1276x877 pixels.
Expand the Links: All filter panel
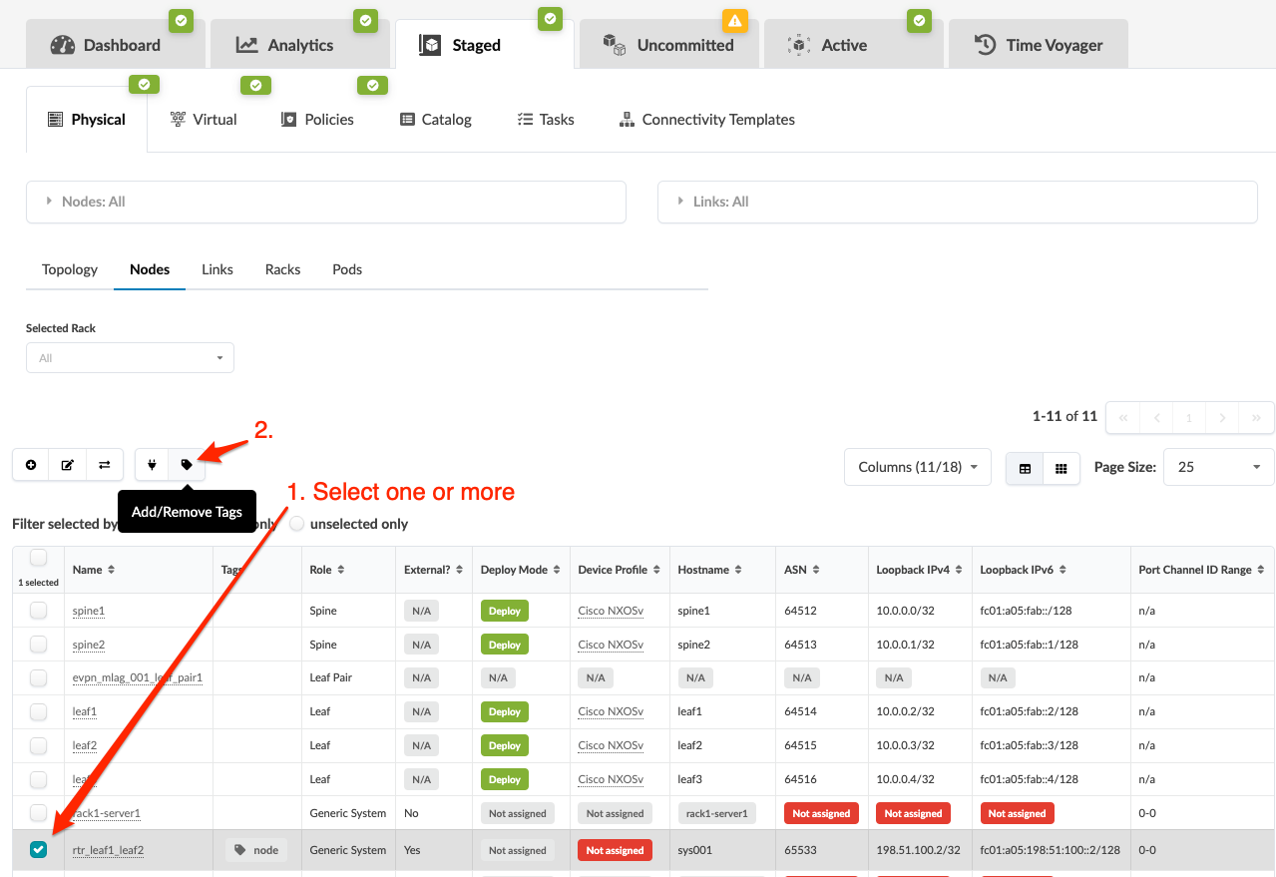tap(958, 202)
